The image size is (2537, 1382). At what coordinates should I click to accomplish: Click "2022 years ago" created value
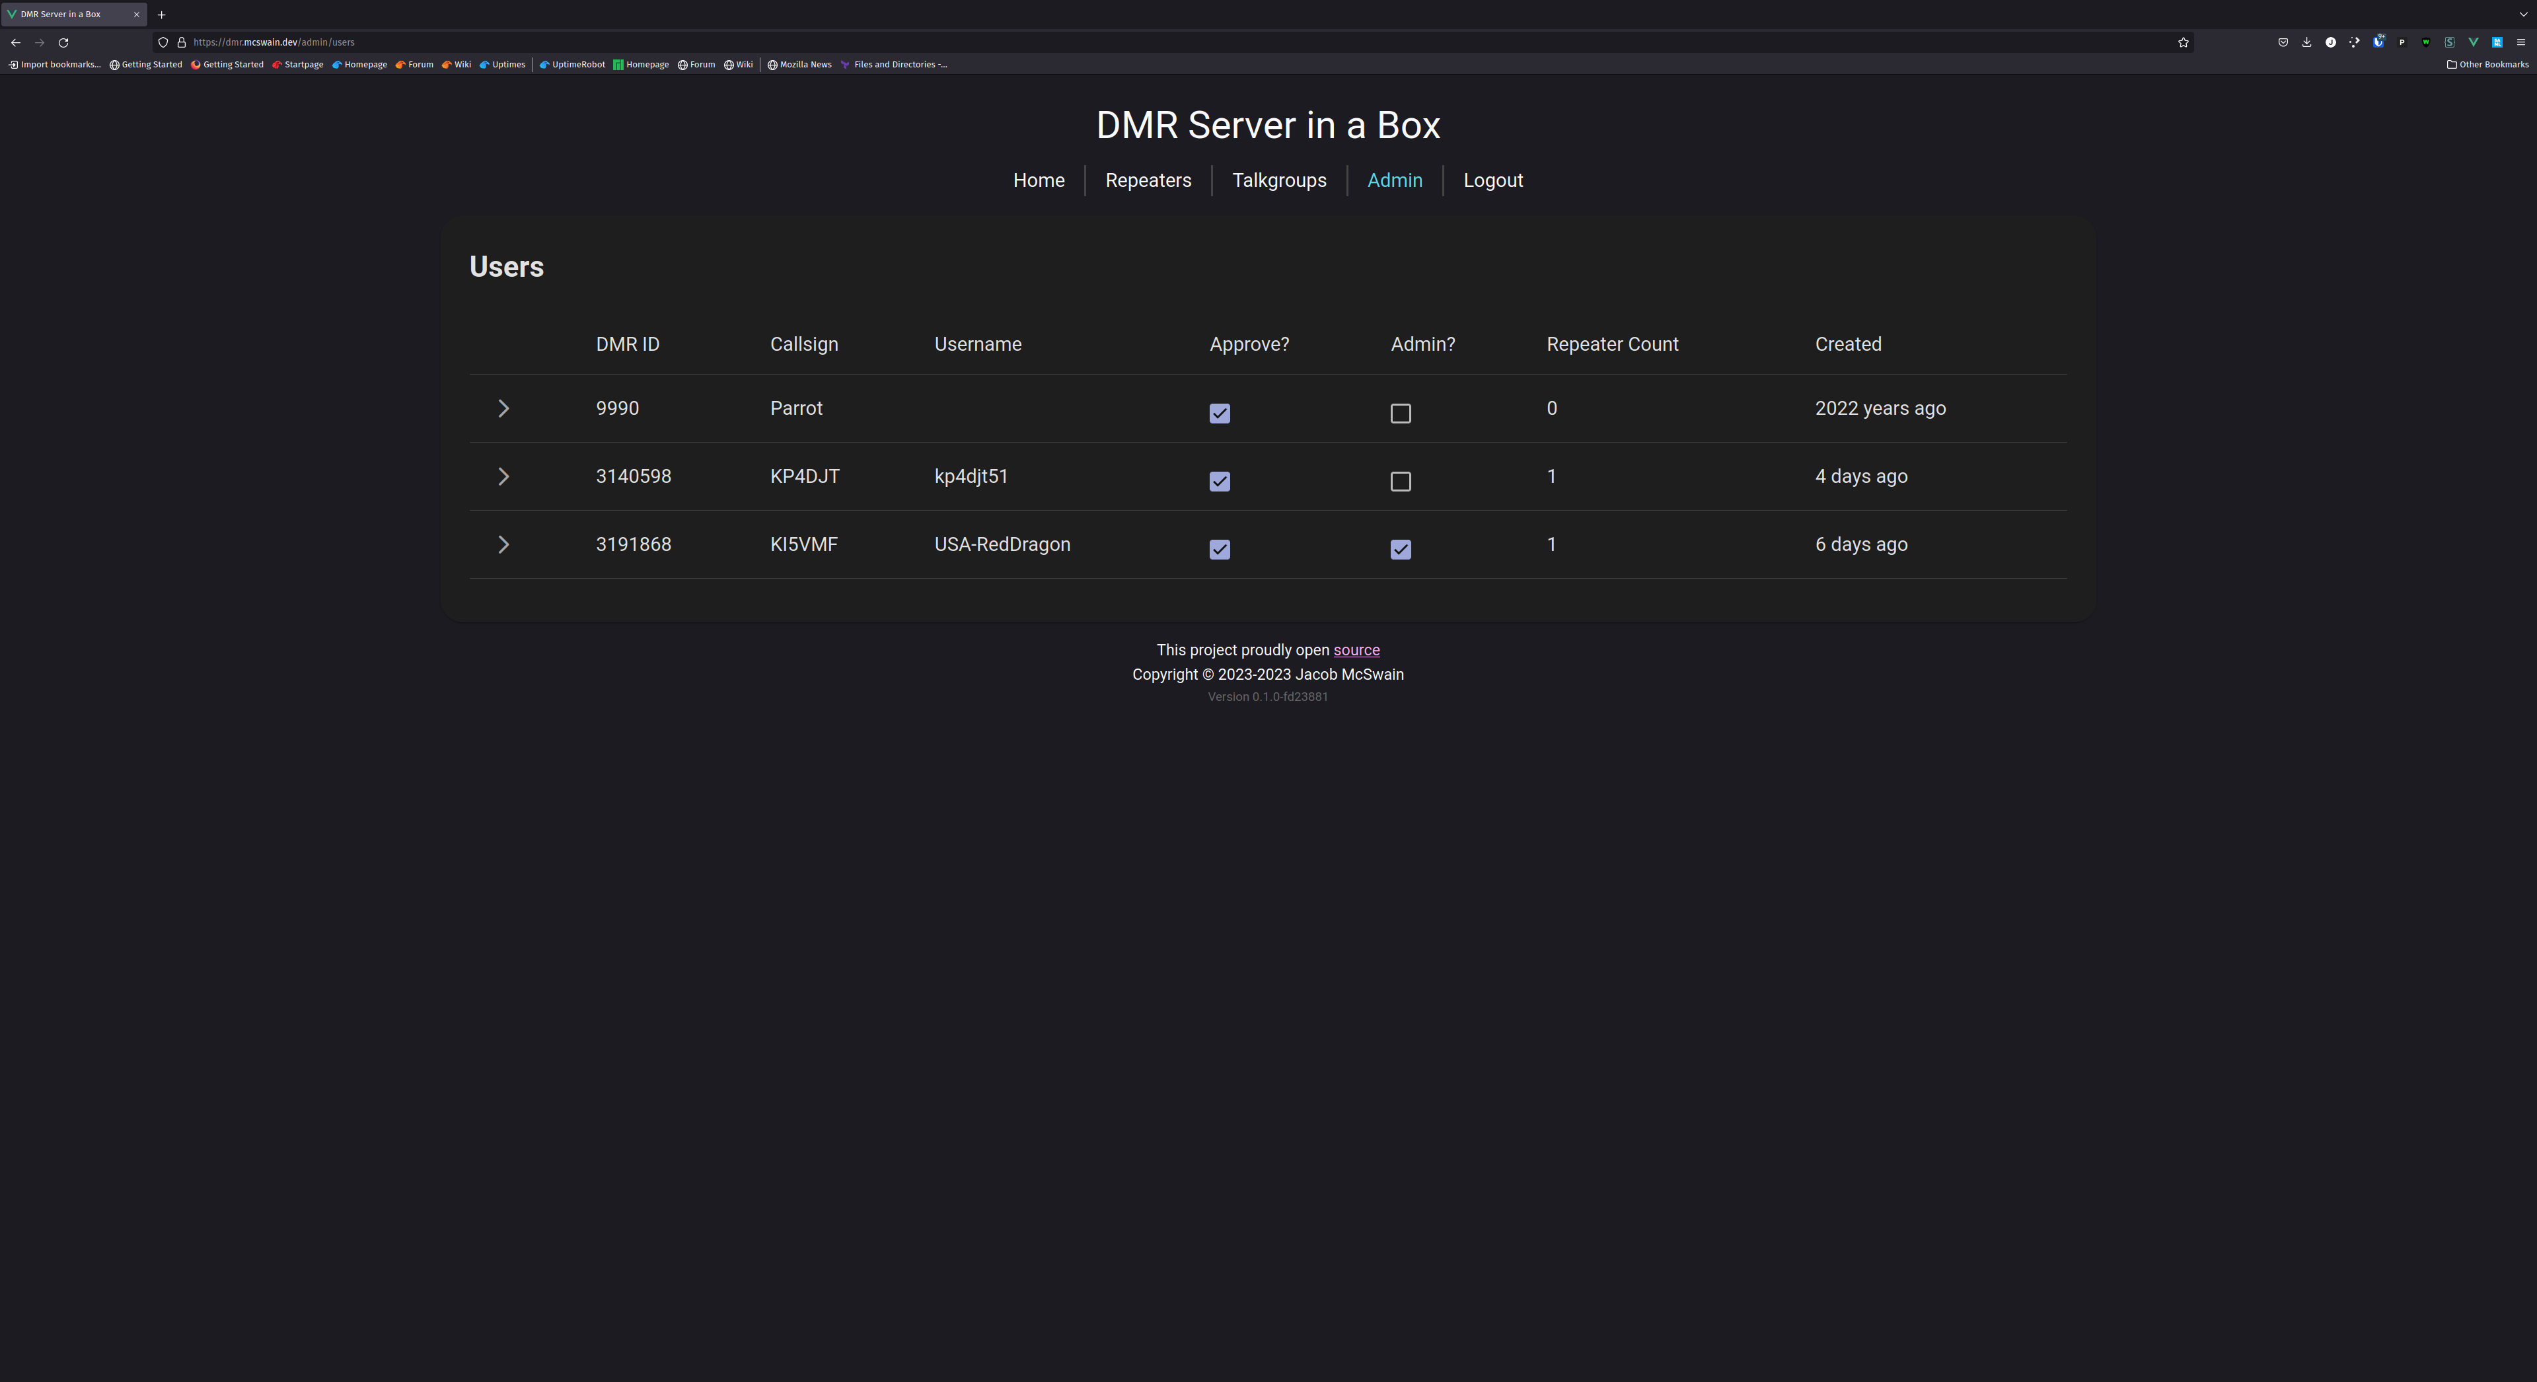(x=1880, y=409)
